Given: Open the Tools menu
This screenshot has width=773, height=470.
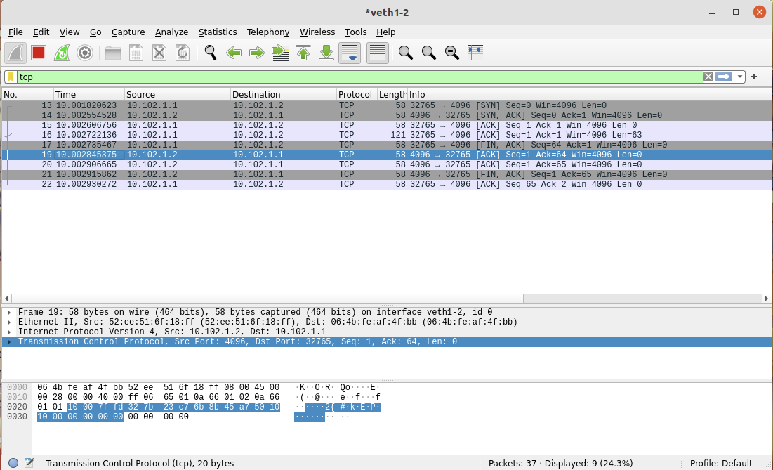Looking at the screenshot, I should pyautogui.click(x=355, y=32).
